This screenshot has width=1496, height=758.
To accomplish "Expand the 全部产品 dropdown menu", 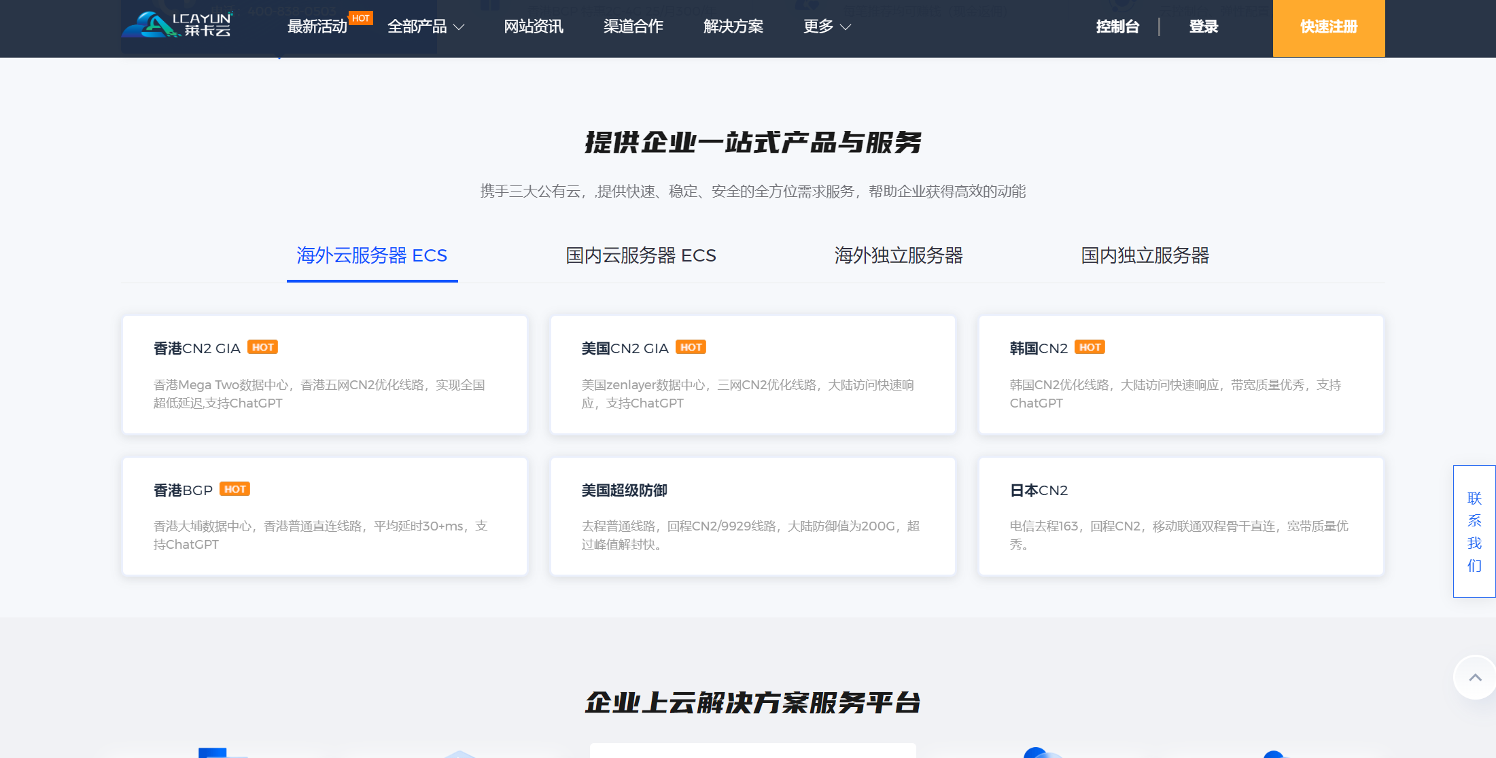I will point(425,26).
